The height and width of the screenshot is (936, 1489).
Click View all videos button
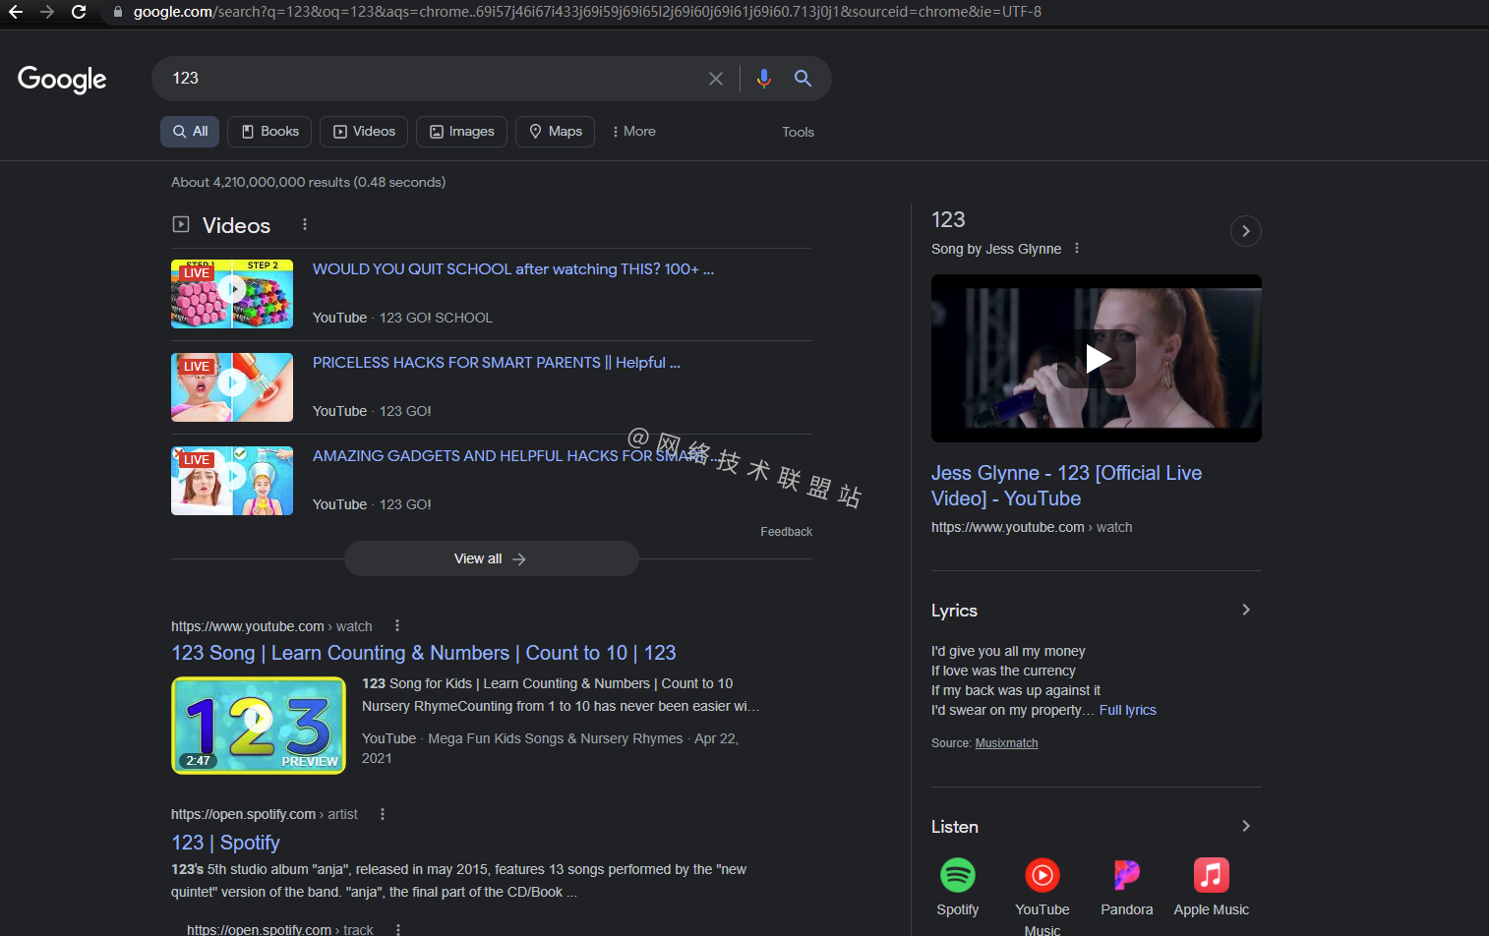pyautogui.click(x=491, y=558)
